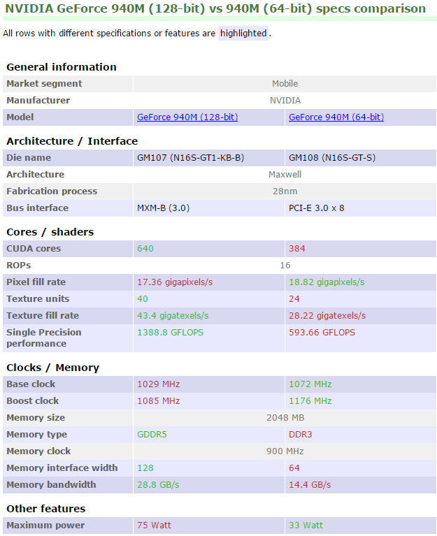Click 'Memory interface width' row label

(62, 468)
